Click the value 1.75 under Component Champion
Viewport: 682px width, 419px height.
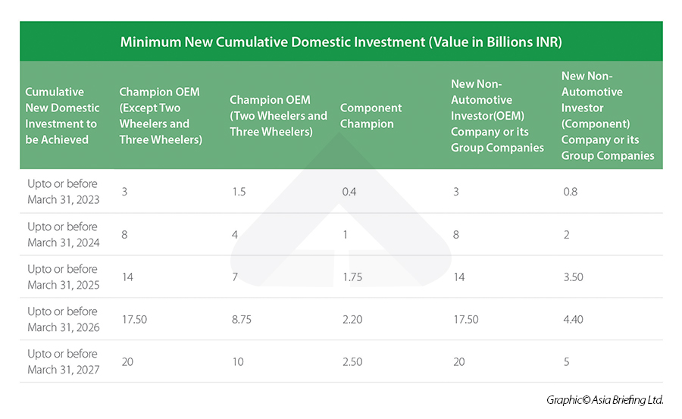point(352,277)
